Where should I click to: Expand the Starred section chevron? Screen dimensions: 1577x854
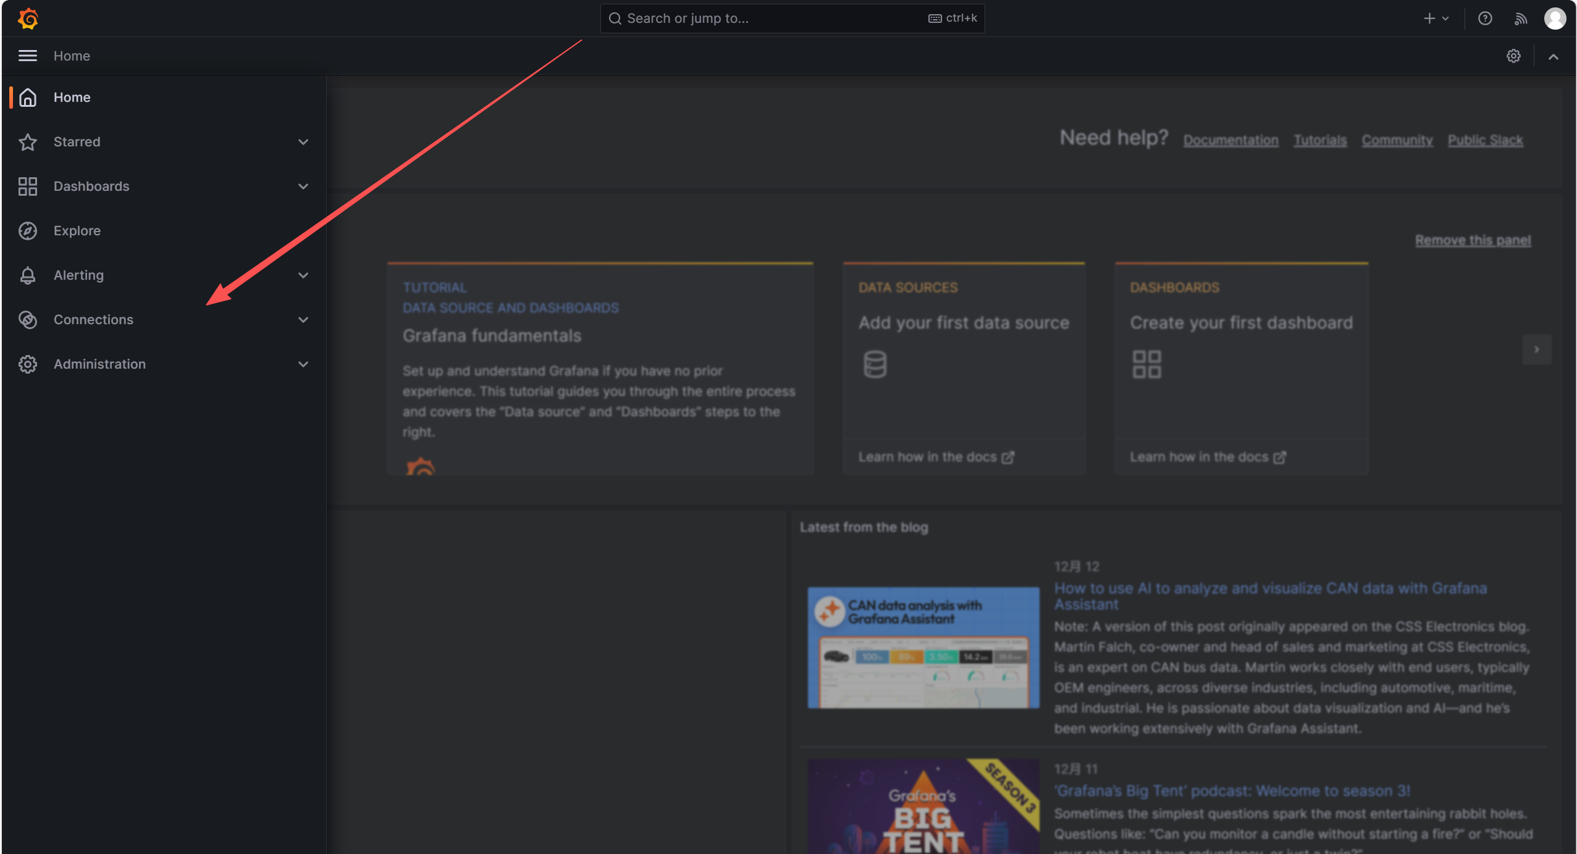pos(303,141)
